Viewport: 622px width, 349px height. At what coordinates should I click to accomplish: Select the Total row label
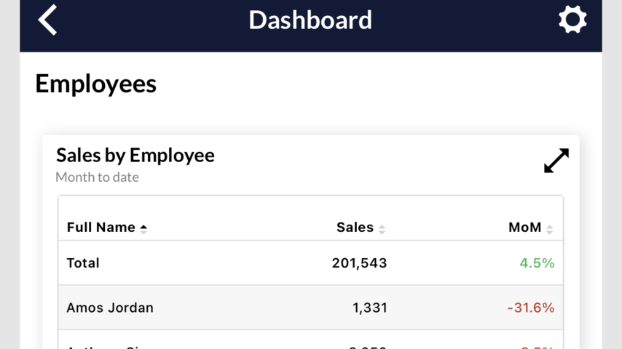83,263
